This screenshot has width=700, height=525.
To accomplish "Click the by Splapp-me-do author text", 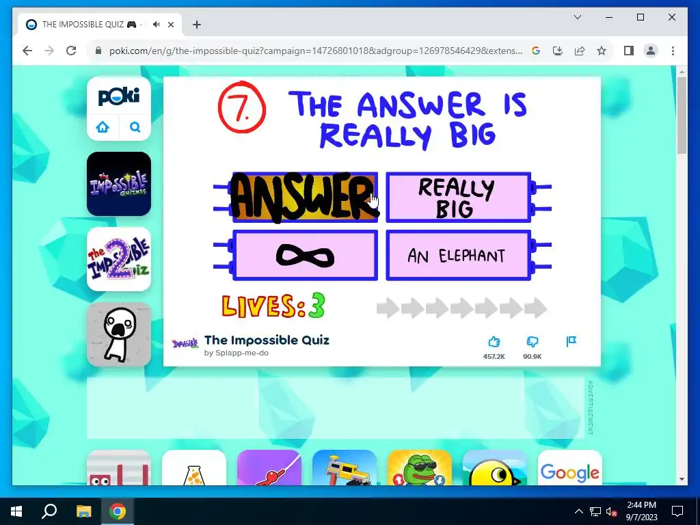I will [236, 353].
